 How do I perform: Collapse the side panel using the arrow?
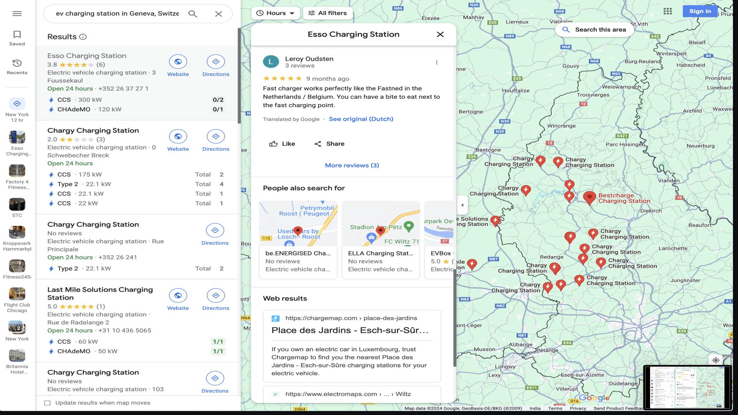pos(462,205)
